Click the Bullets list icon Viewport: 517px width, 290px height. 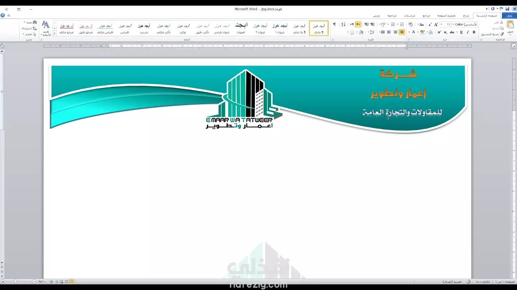(401, 25)
